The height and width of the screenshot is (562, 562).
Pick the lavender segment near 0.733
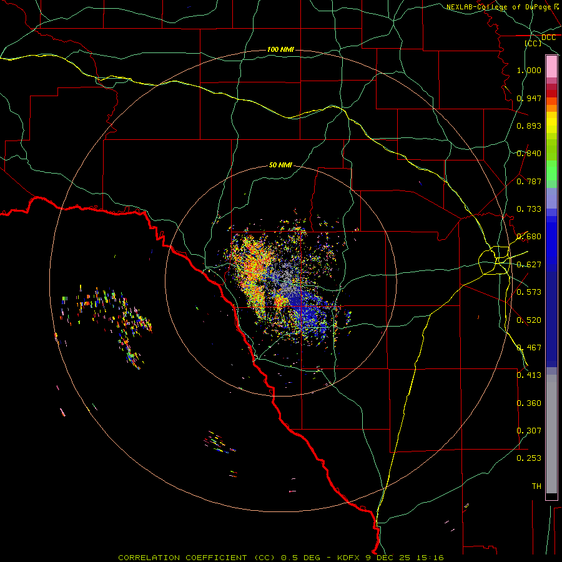(x=551, y=199)
